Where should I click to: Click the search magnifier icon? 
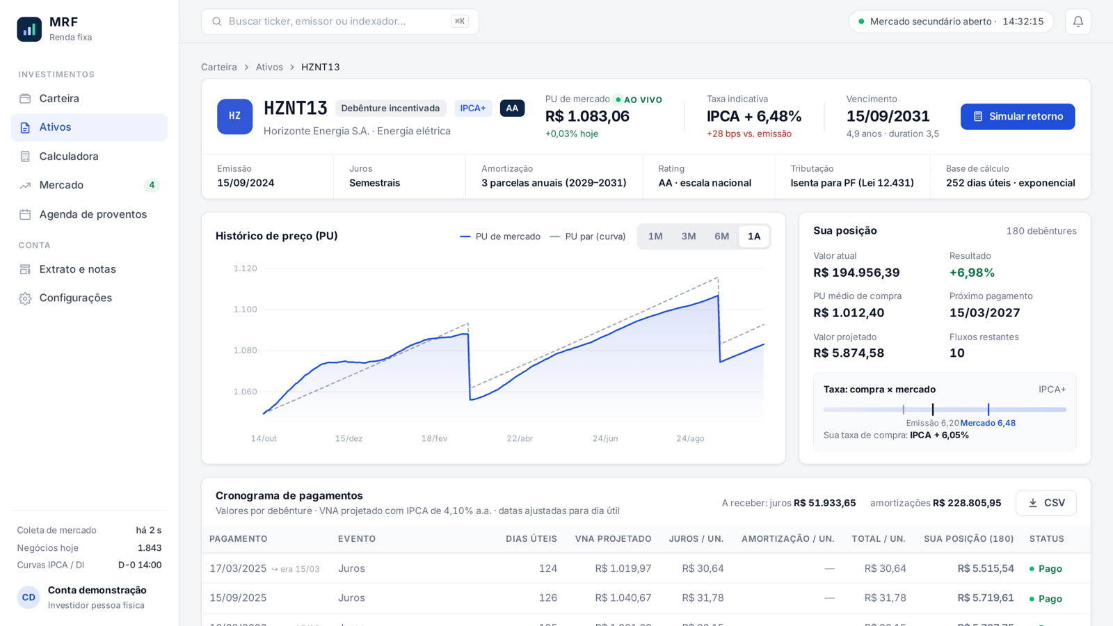coord(217,22)
